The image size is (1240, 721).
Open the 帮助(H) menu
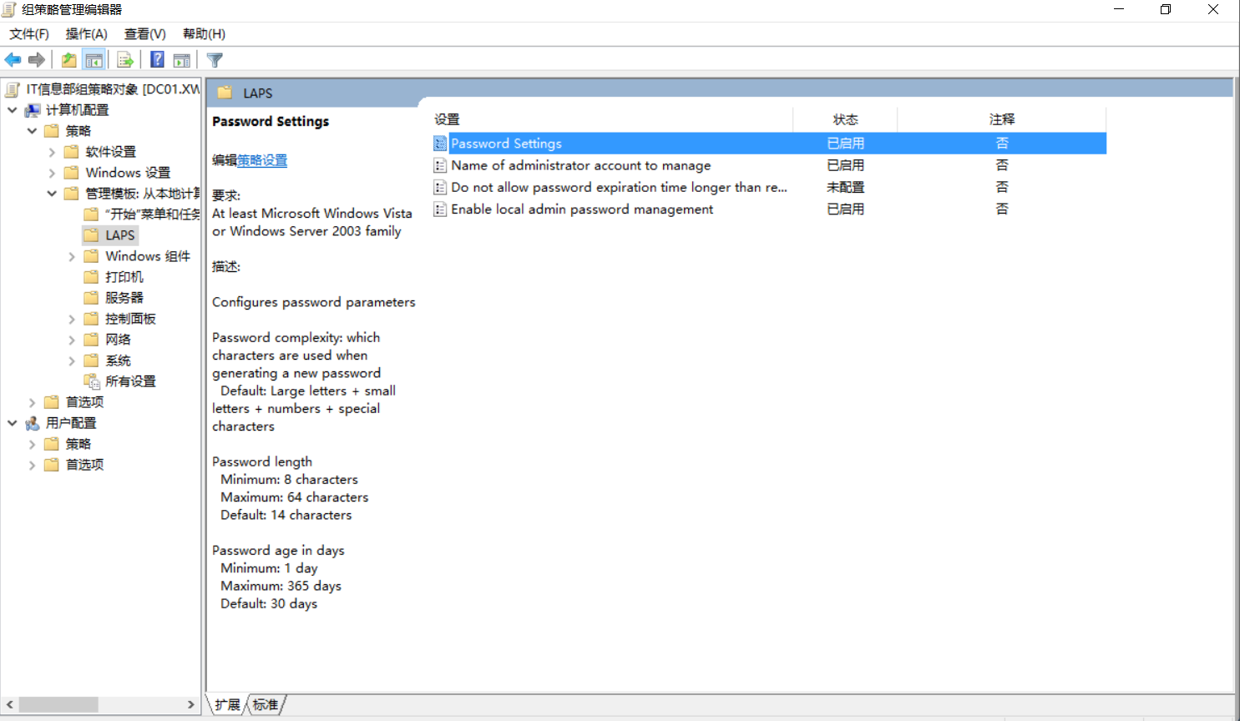(205, 34)
